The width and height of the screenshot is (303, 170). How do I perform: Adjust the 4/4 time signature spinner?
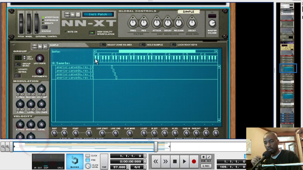click(x=145, y=167)
